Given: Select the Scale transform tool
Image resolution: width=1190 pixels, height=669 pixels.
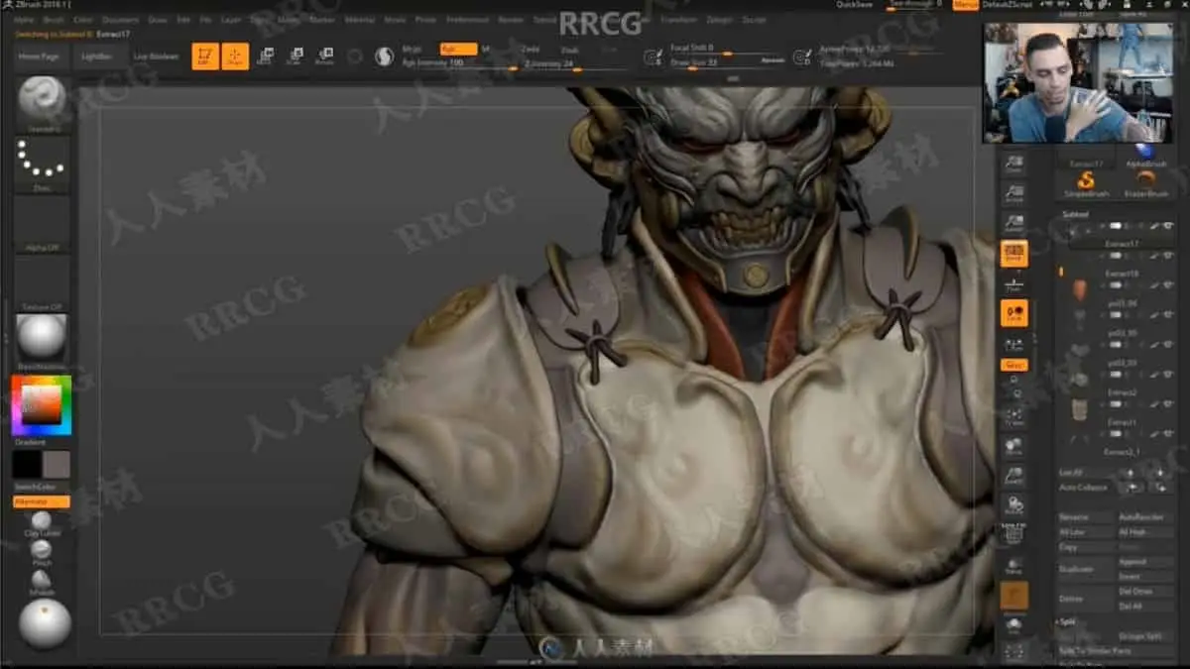Looking at the screenshot, I should click(x=295, y=56).
